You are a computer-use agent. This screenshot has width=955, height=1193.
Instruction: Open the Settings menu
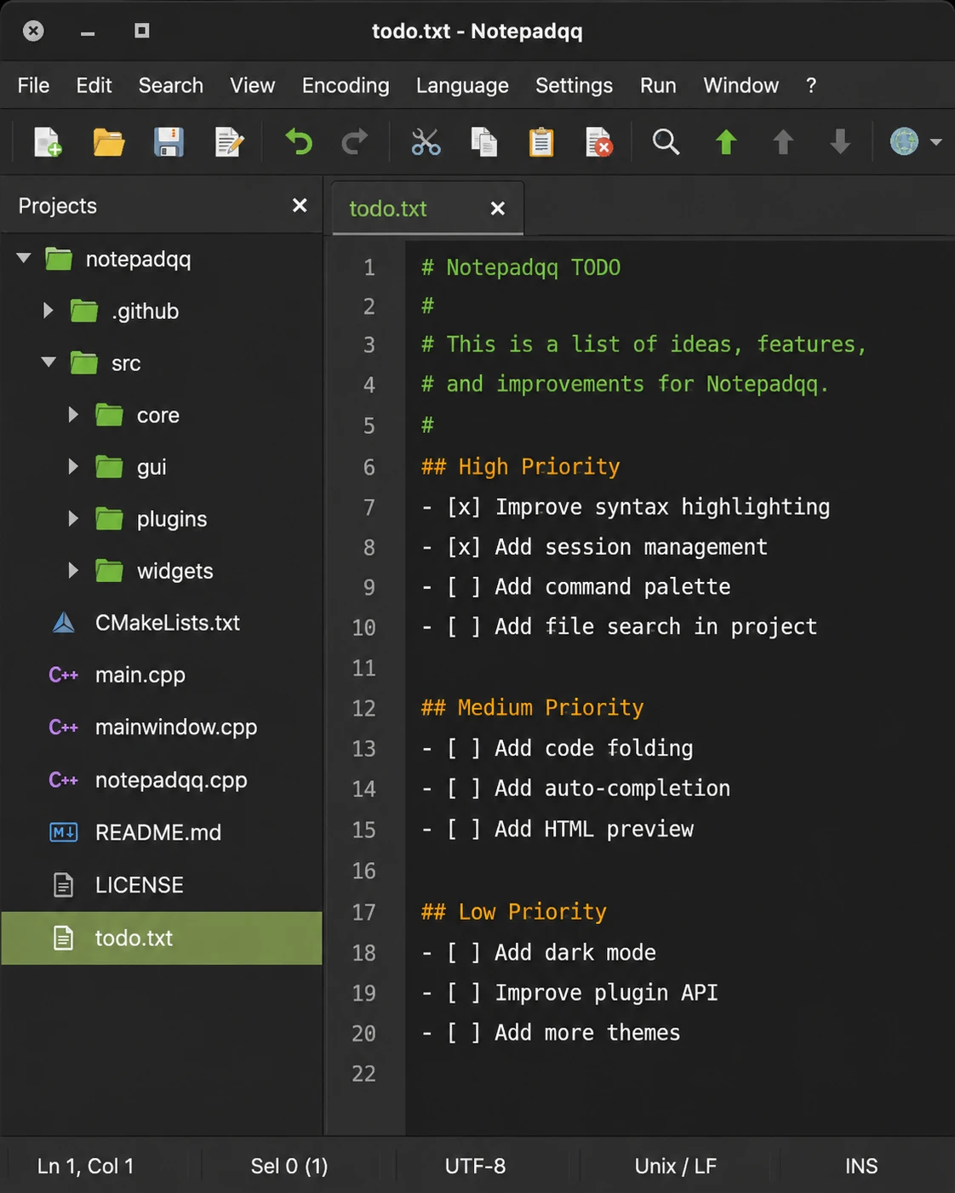574,85
